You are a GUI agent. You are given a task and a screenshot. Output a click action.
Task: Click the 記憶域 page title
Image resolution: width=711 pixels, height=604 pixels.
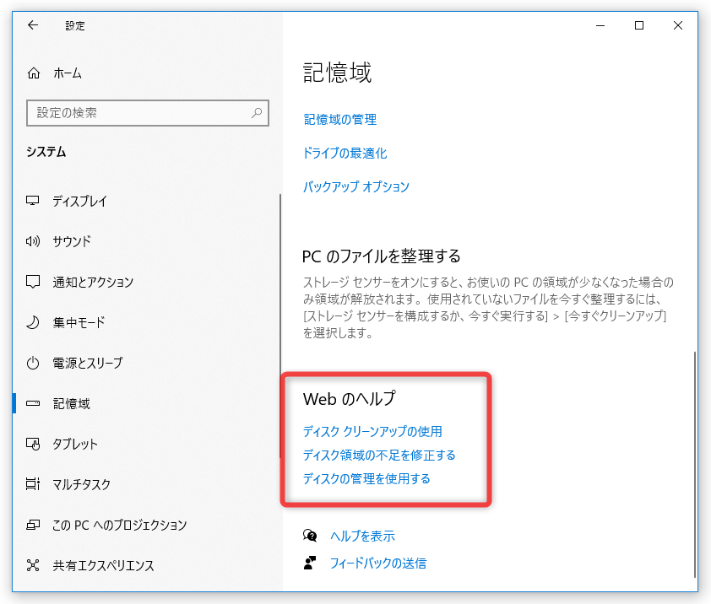pos(337,73)
